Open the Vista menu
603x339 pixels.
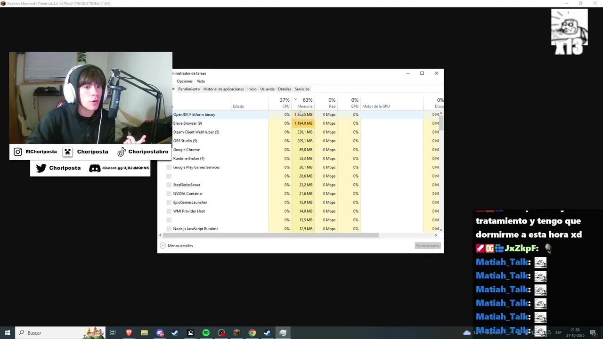click(x=201, y=81)
